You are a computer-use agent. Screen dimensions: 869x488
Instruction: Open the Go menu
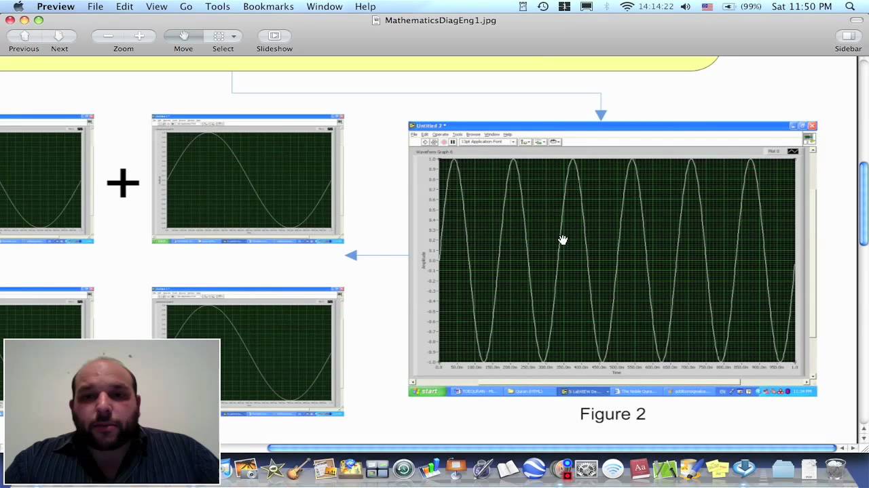pos(186,7)
